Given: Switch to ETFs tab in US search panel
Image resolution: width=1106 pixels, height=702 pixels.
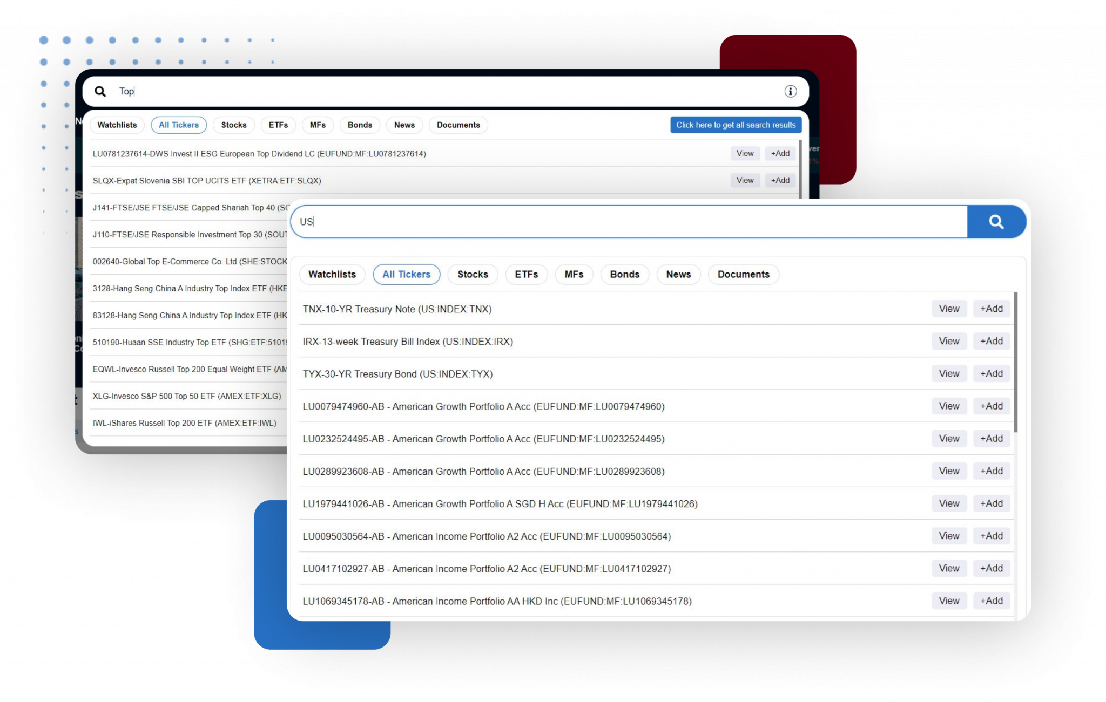Looking at the screenshot, I should pyautogui.click(x=526, y=274).
